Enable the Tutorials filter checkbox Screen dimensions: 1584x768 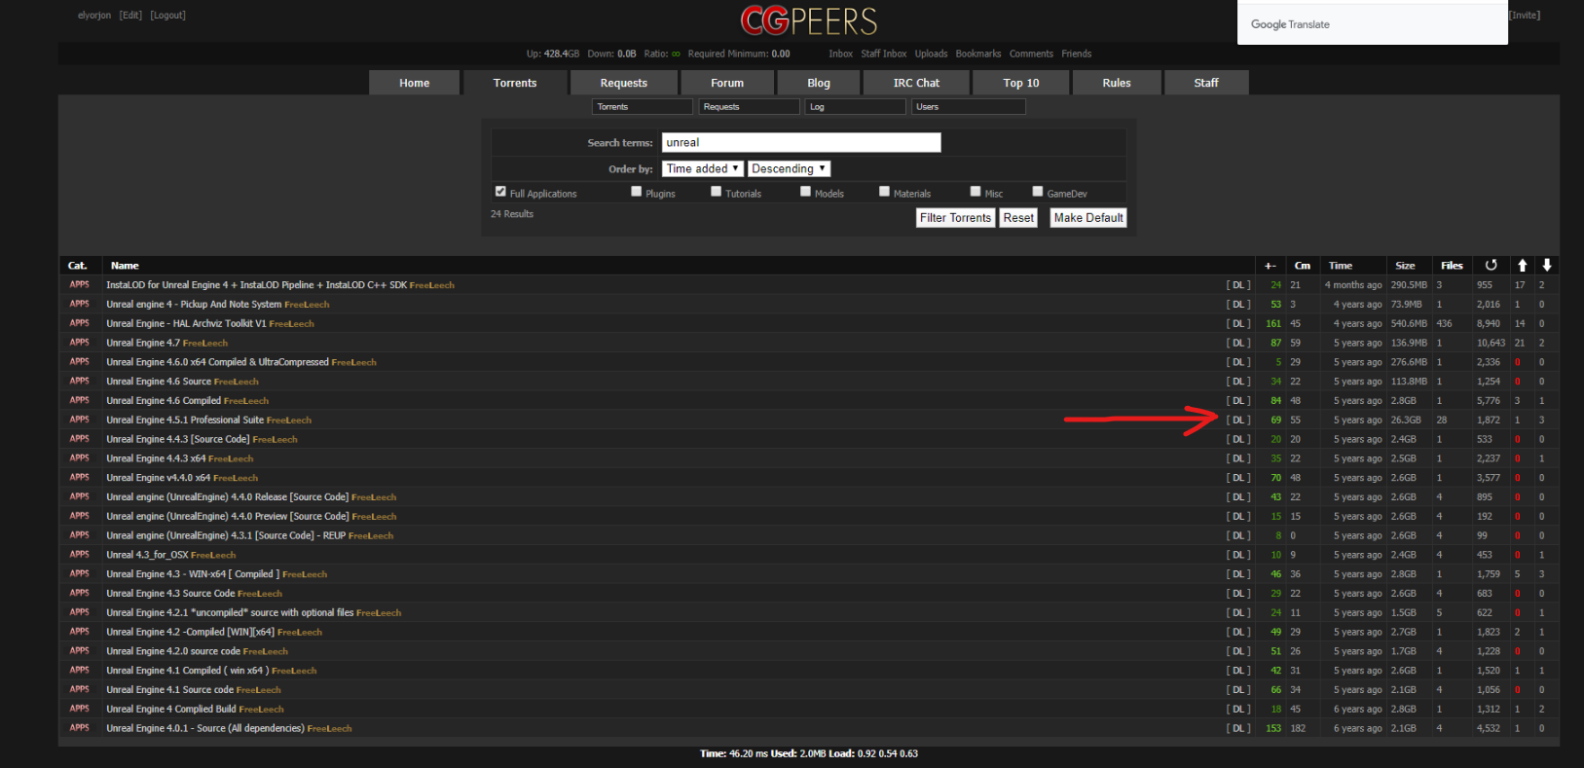click(x=716, y=192)
